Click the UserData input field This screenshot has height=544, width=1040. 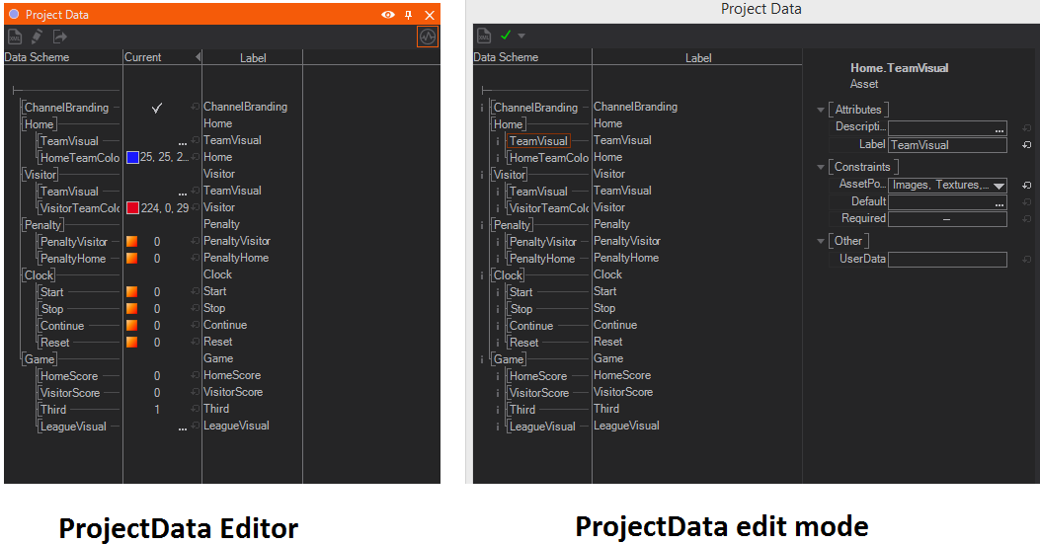pyautogui.click(x=946, y=259)
